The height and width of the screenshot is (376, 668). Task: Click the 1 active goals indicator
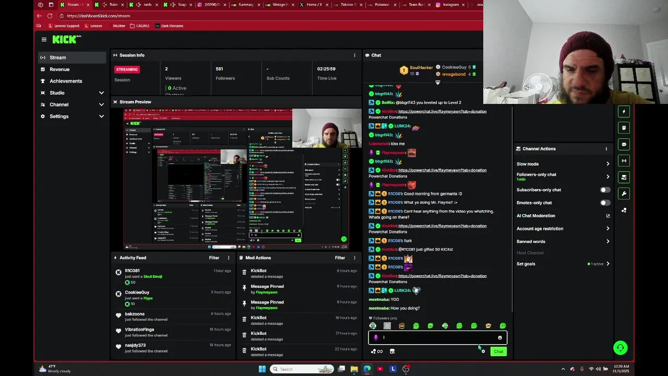(x=595, y=264)
